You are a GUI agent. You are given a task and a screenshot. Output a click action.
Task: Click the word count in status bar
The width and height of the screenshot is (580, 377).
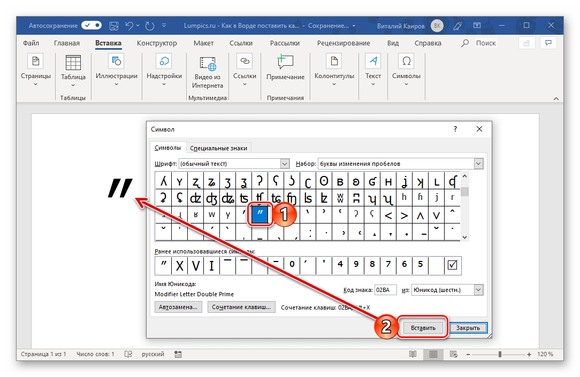(x=95, y=354)
